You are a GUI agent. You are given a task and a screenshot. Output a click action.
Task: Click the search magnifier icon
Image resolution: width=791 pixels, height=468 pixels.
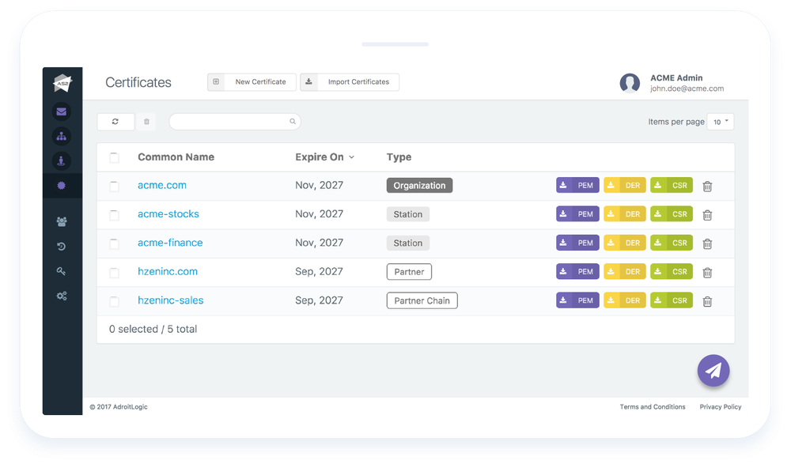point(293,122)
